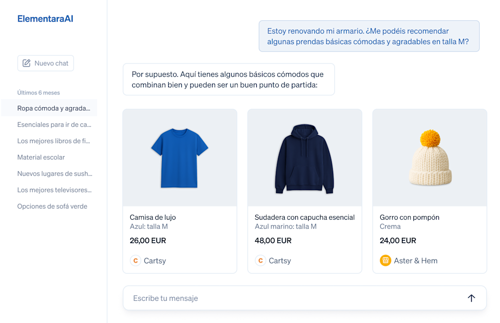Viewport: 500px width, 323px height.
Task: Open the Ropa cómoda y agradable chat
Action: click(54, 108)
